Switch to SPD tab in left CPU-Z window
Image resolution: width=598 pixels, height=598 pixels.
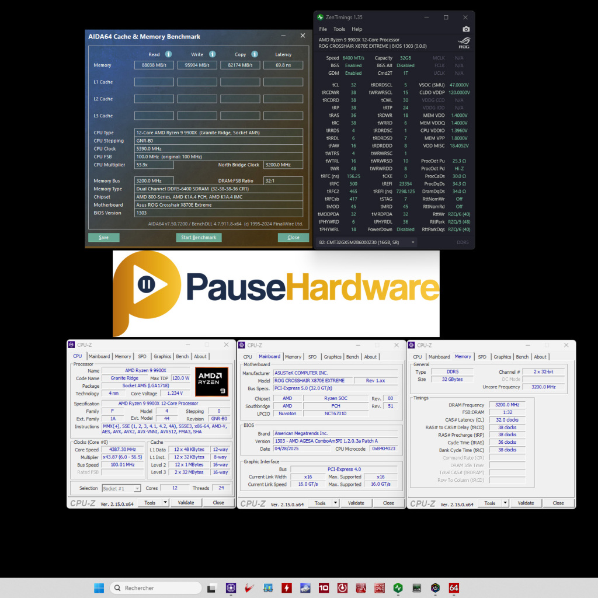pos(142,356)
